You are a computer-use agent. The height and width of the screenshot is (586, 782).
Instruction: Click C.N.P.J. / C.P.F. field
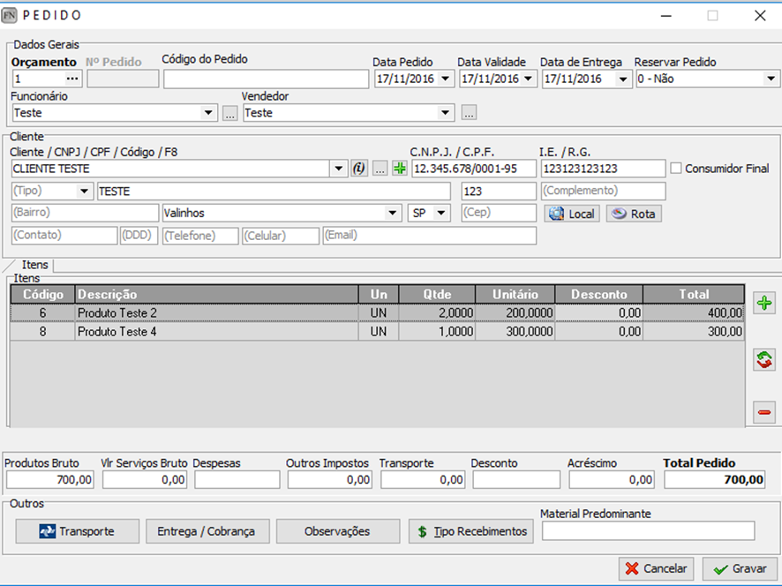[474, 169]
